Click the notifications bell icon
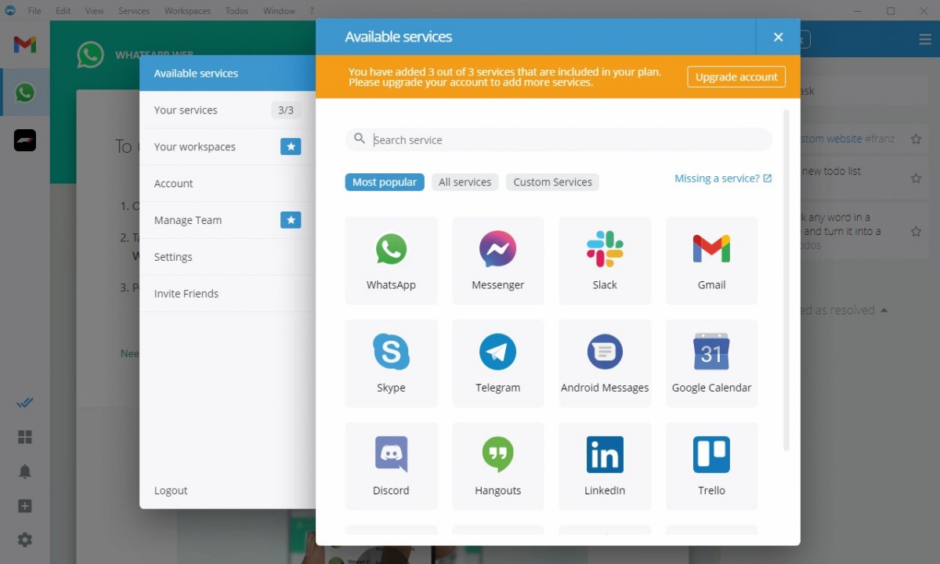 click(25, 472)
